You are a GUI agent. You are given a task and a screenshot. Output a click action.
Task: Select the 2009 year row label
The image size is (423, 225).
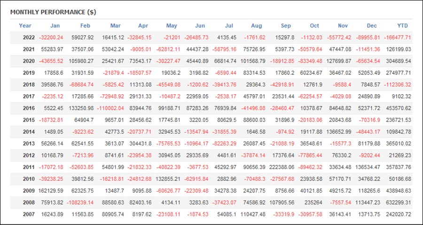coord(29,191)
